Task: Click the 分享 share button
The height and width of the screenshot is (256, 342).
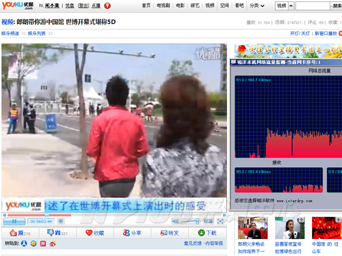Action: coord(132,233)
